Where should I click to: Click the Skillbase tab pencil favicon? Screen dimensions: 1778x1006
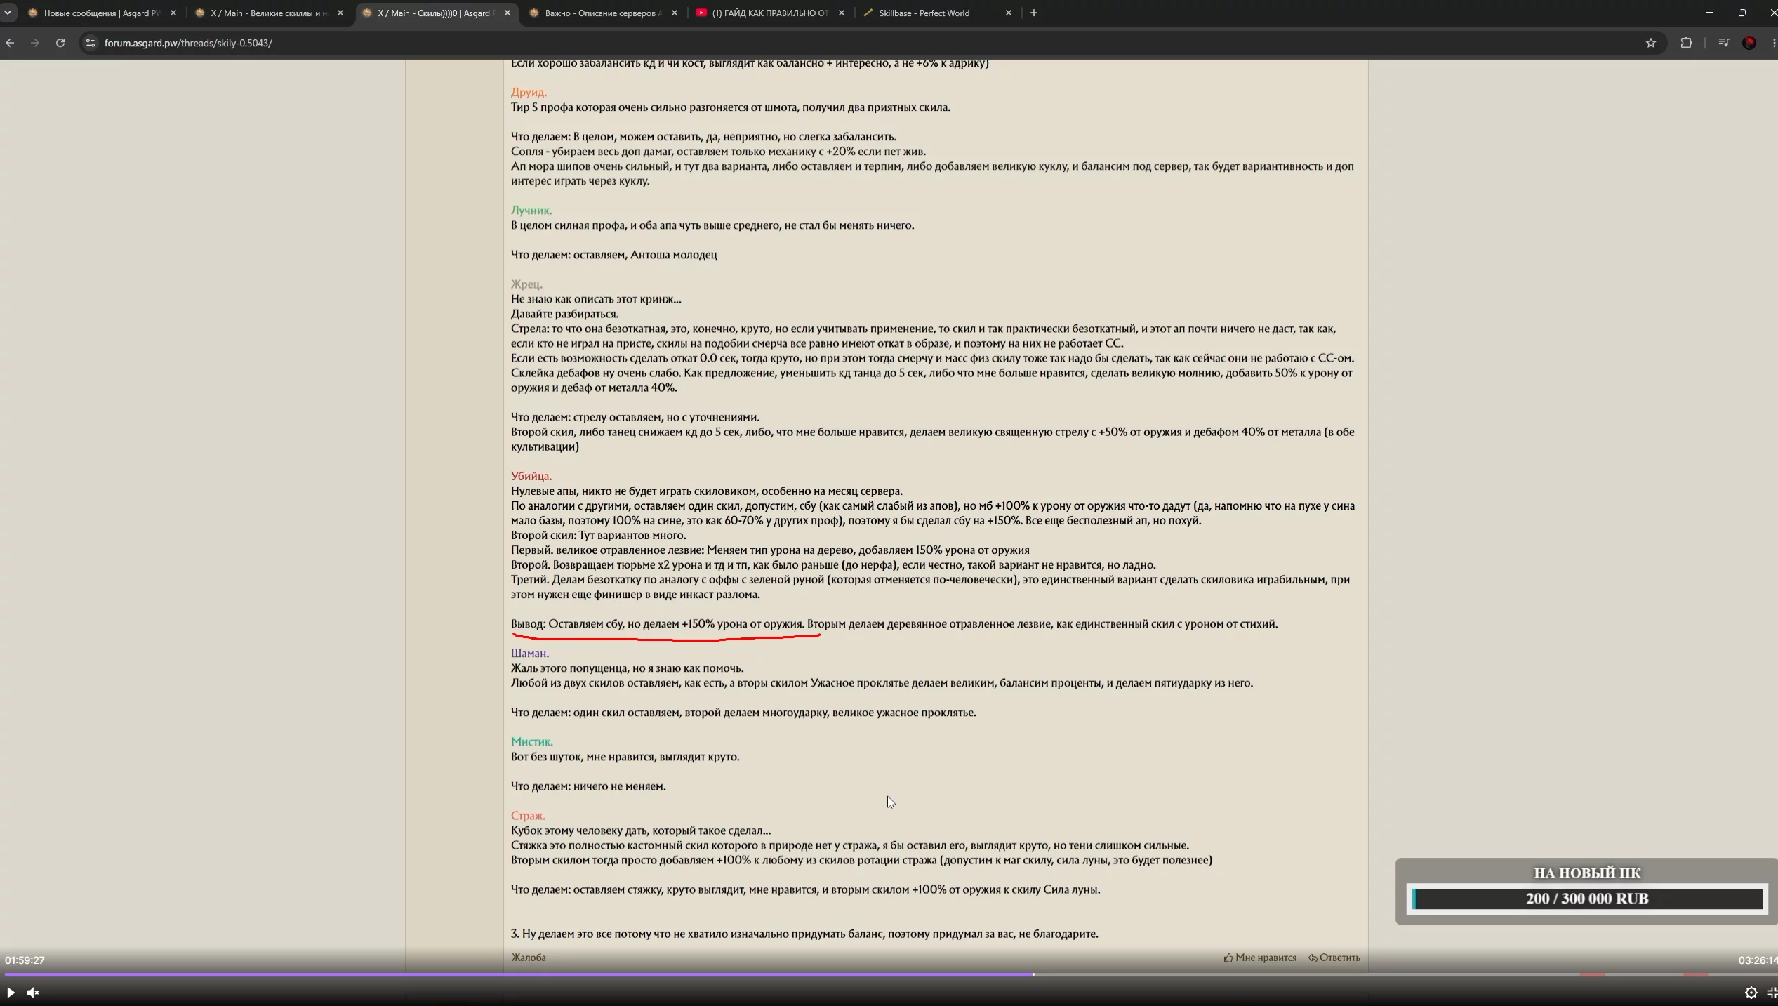pyautogui.click(x=868, y=13)
